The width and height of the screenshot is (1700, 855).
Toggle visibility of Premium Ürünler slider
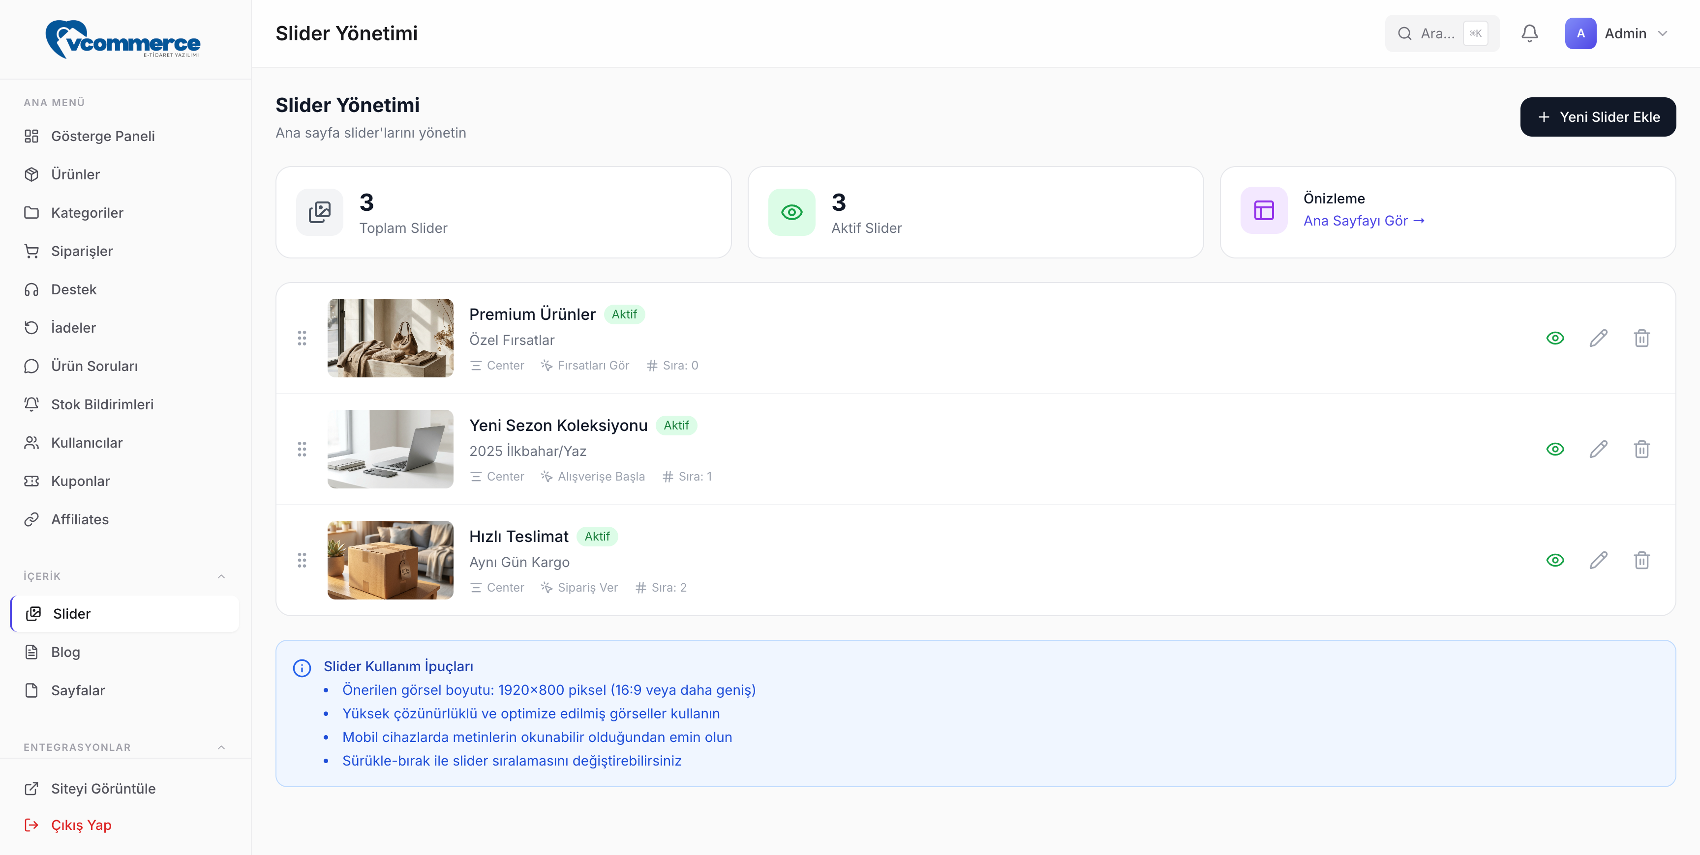(1555, 338)
